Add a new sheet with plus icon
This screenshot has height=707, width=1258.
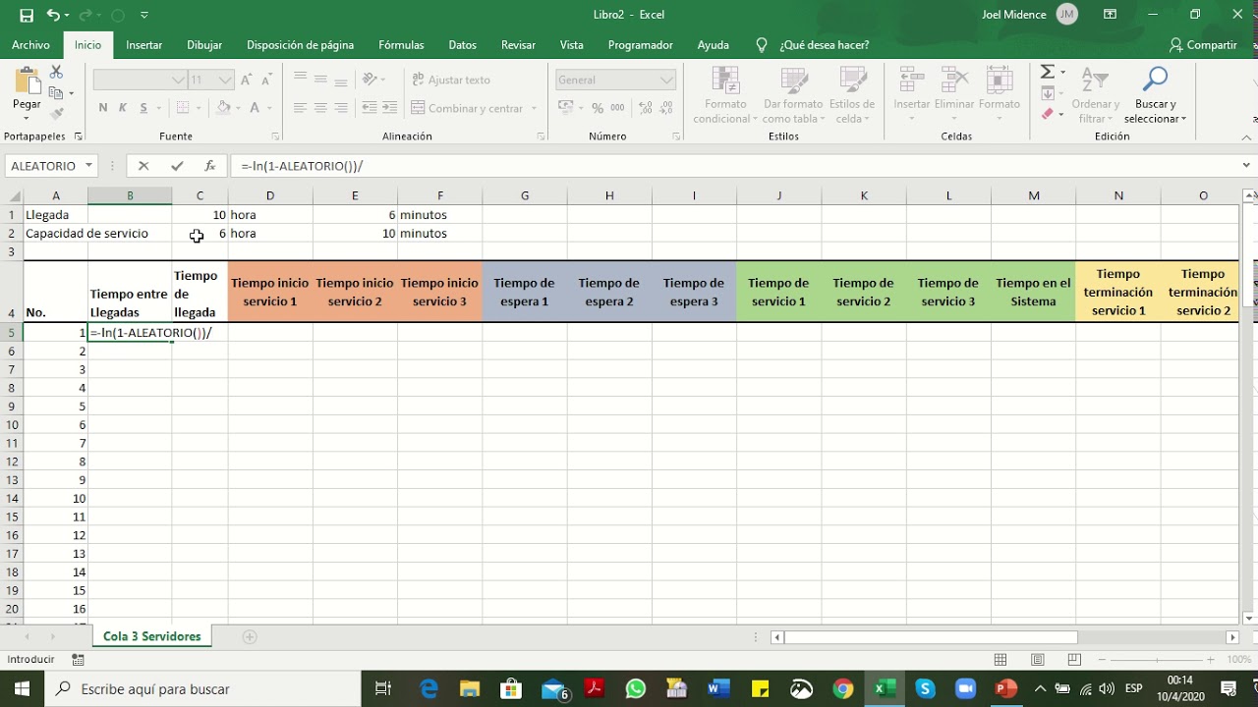pos(250,636)
